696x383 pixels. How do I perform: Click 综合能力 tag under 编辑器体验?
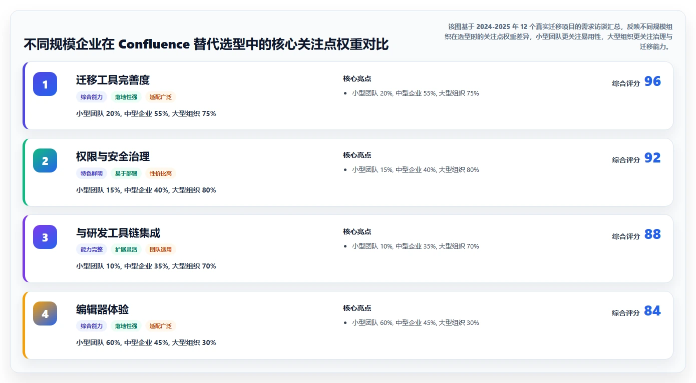[92, 326]
